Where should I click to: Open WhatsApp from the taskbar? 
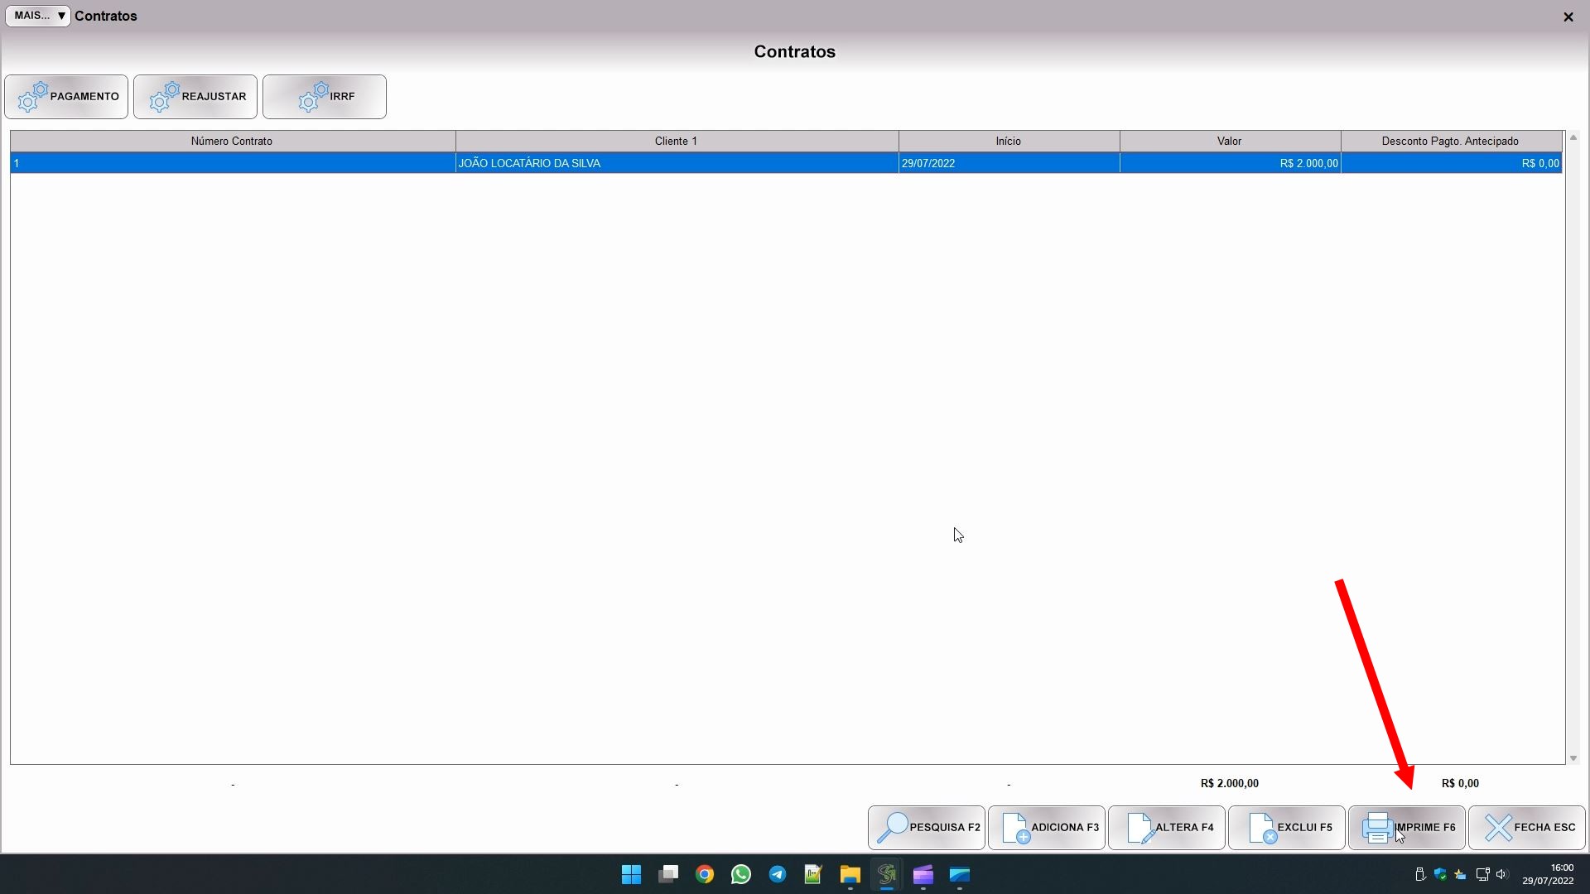pyautogui.click(x=741, y=874)
